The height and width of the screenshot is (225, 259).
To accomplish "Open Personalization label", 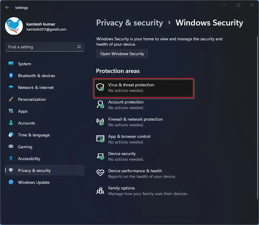I will point(32,99).
